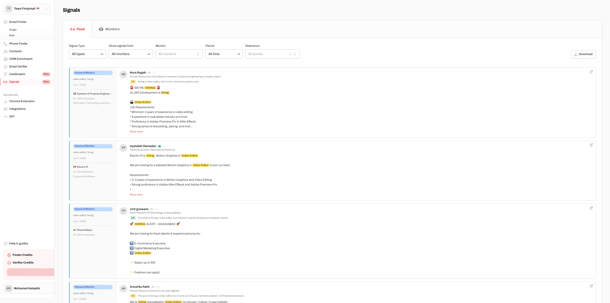
Task: Open the Chrome Extension page
Action: [22, 101]
